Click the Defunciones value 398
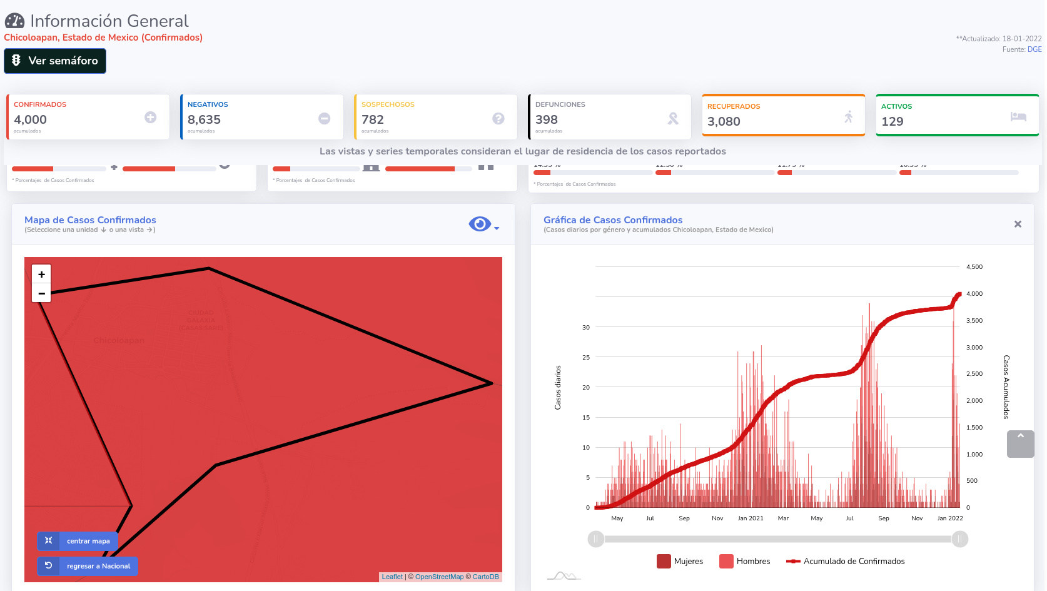The height and width of the screenshot is (591, 1047). (x=547, y=119)
